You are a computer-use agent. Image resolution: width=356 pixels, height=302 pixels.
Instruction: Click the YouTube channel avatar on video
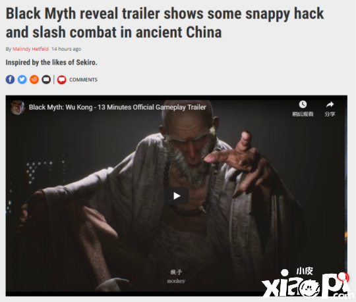point(18,107)
